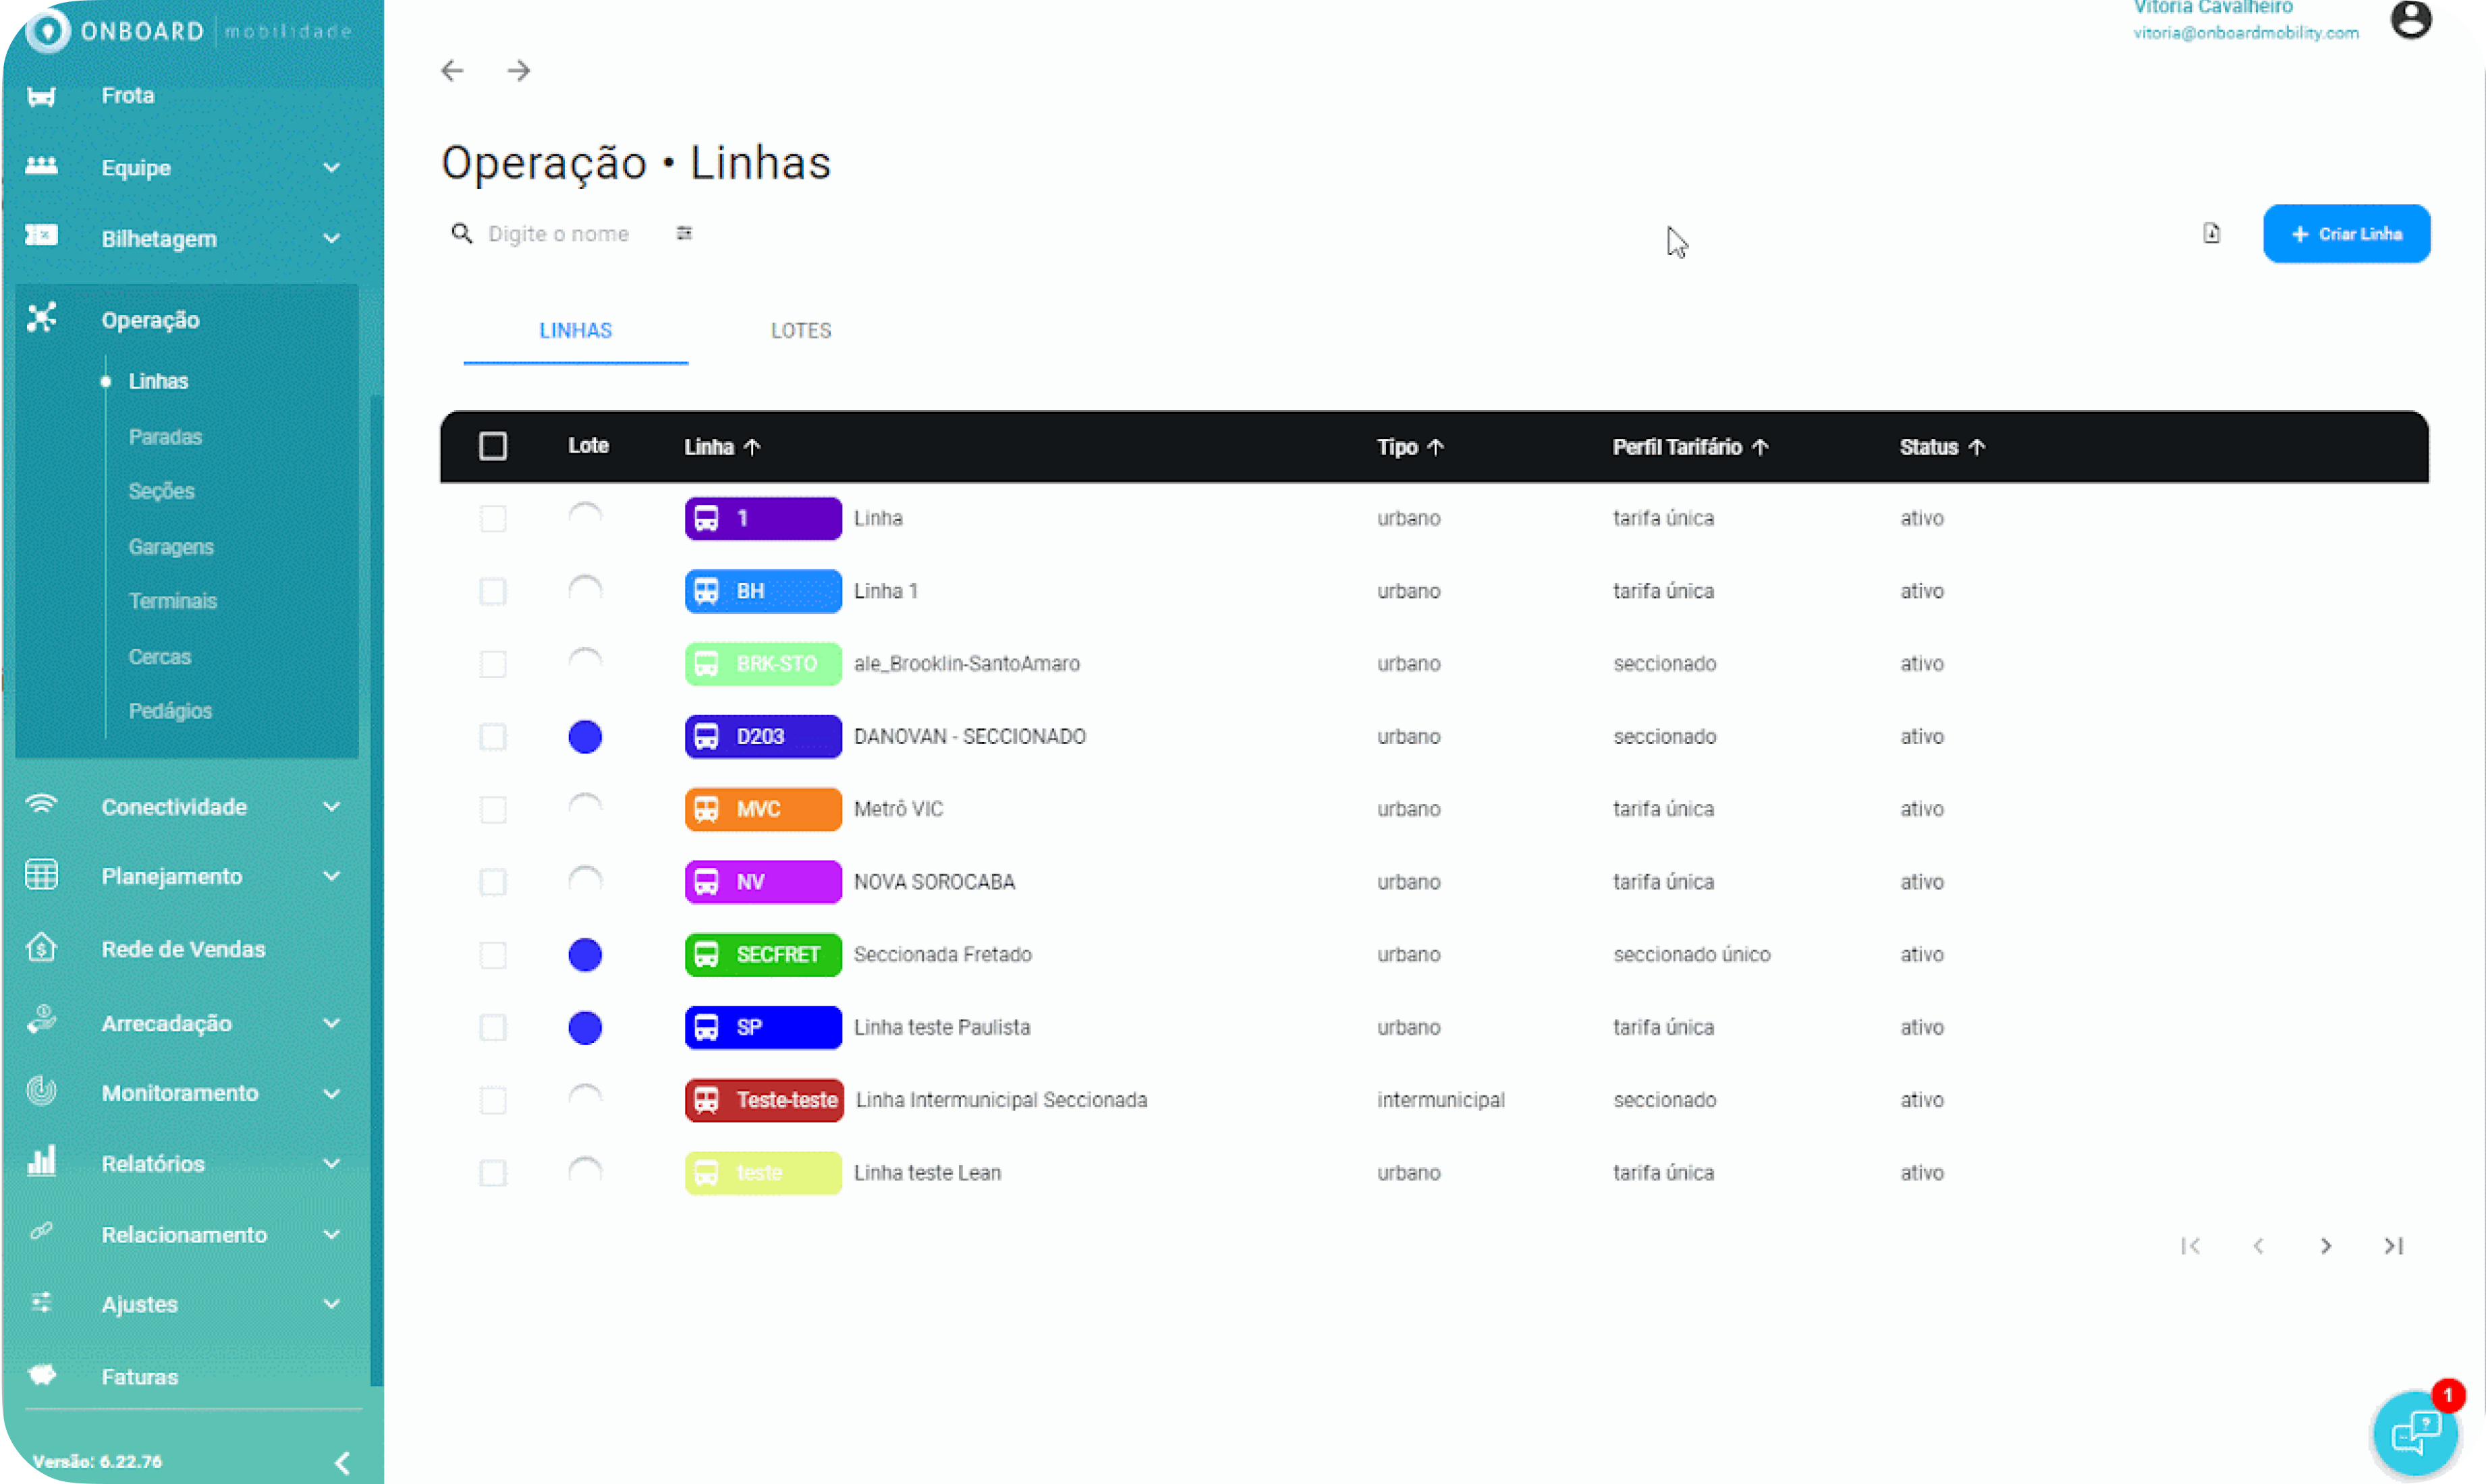
Task: Go to the first page of results
Action: point(2191,1246)
